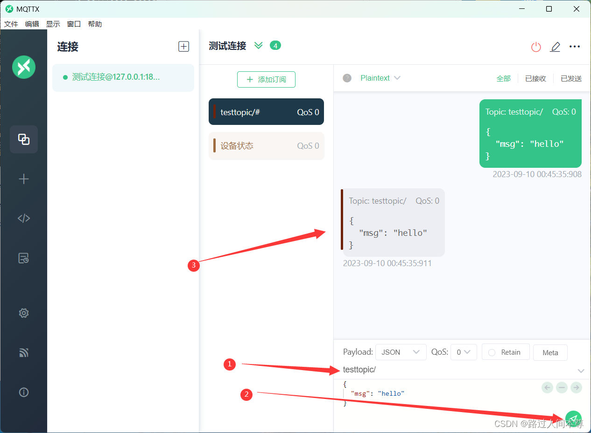Open the Connections page from the sidebar

pyautogui.click(x=24, y=139)
